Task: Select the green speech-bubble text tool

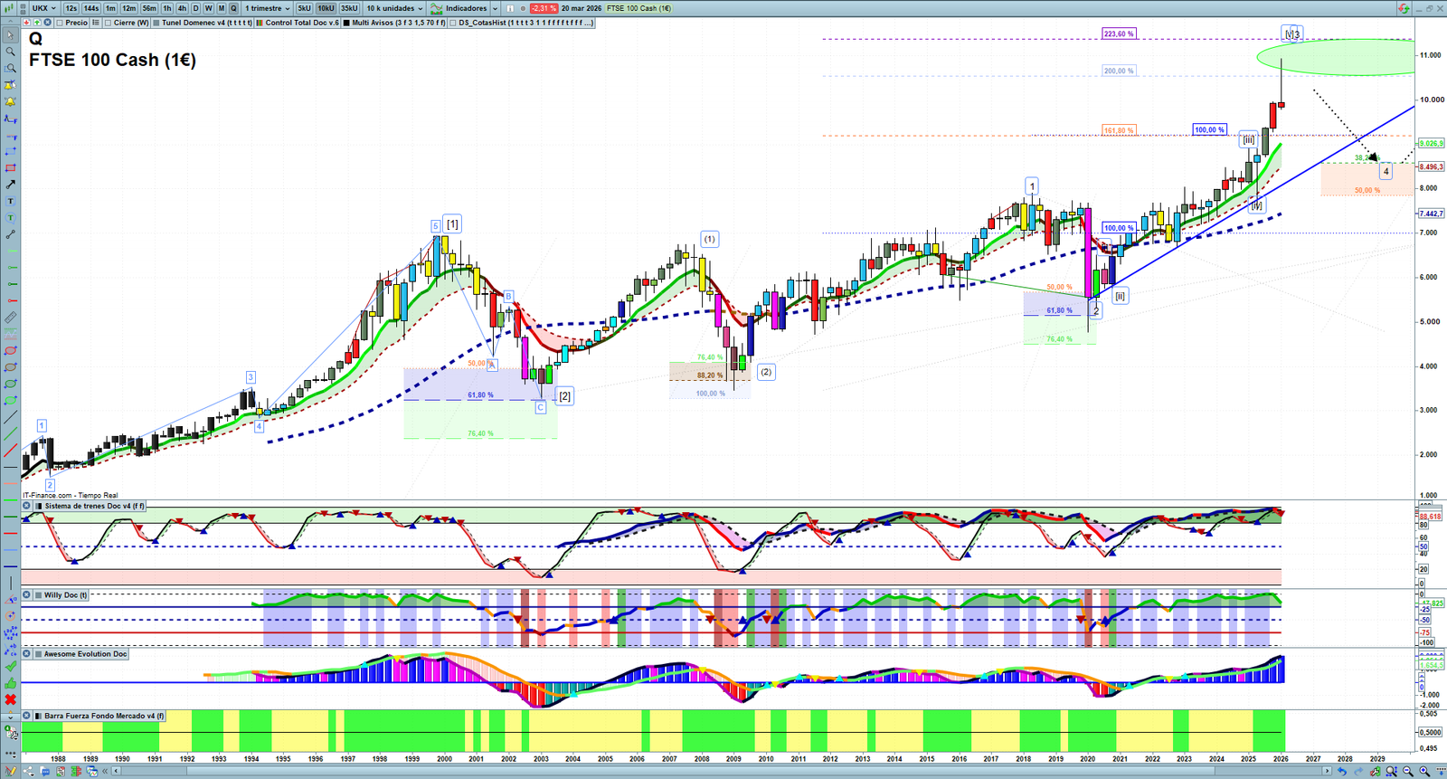Action: pos(10,218)
